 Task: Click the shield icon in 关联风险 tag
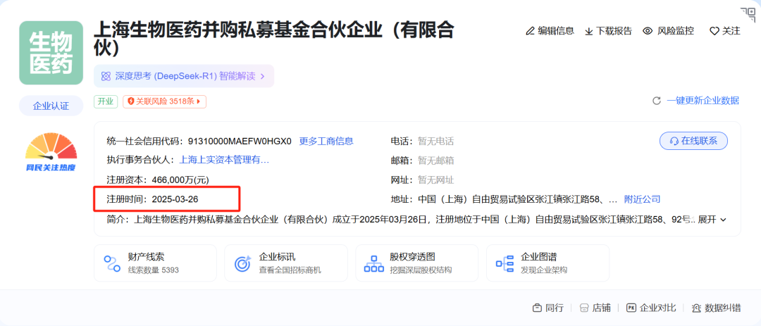coord(130,101)
